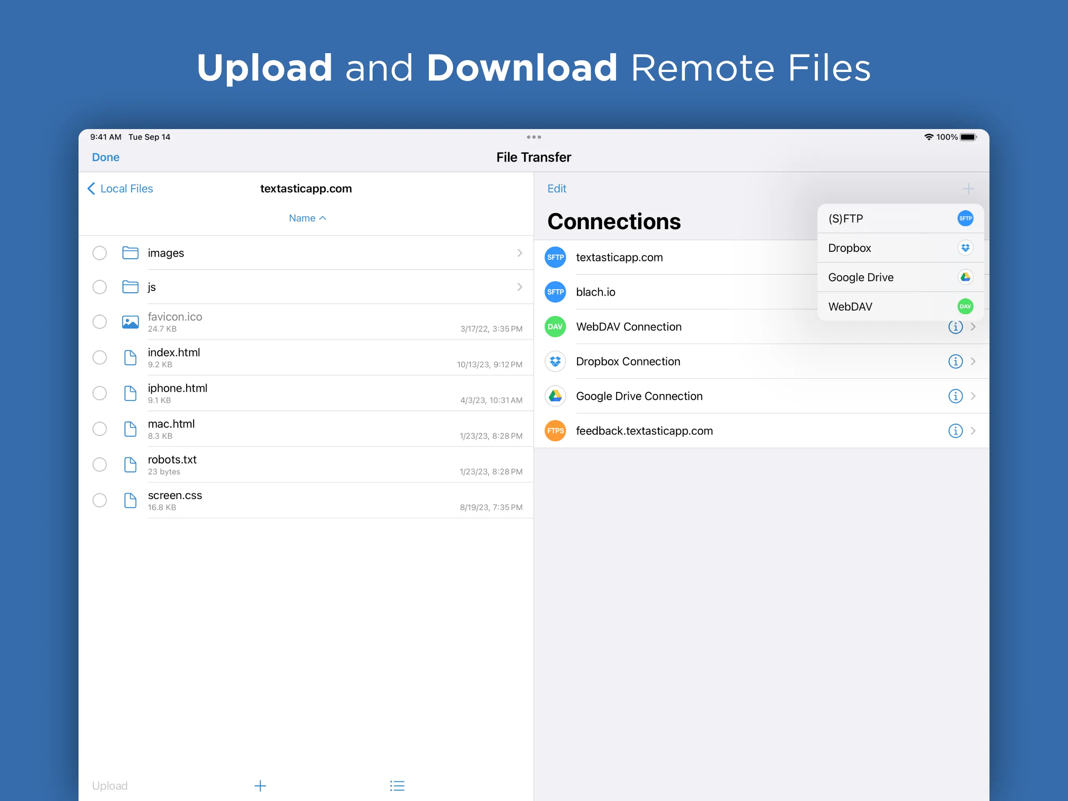The image size is (1068, 801).
Task: Tap the Done button
Action: 106,158
